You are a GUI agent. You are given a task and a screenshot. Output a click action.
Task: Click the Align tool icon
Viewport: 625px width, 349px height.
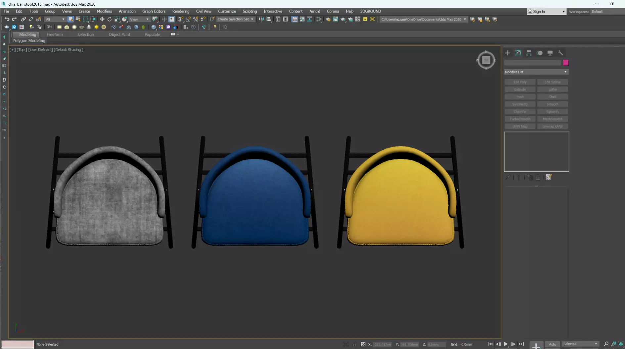coord(269,19)
